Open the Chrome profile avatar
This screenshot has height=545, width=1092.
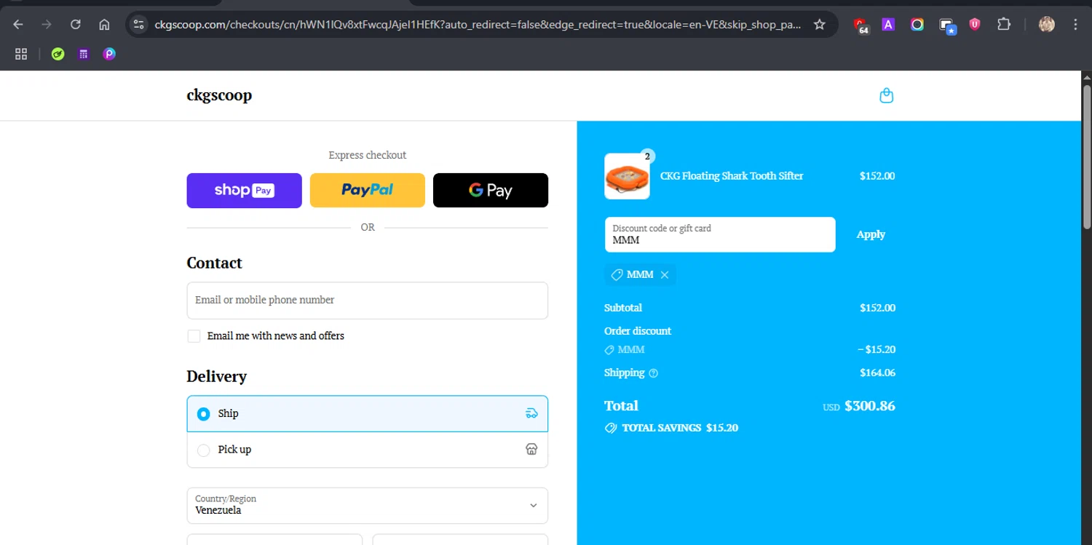pos(1047,25)
